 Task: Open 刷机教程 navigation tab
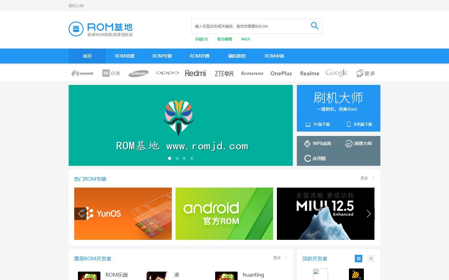(237, 56)
